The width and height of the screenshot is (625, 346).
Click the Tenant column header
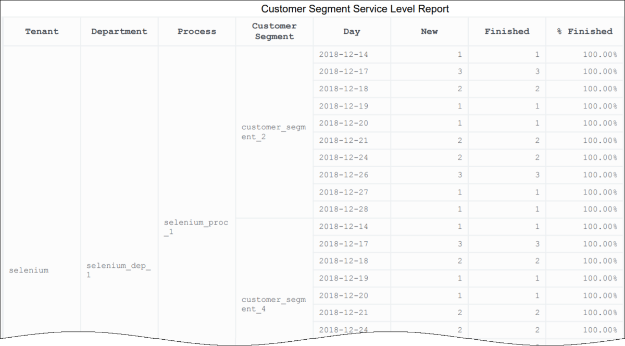tap(42, 31)
